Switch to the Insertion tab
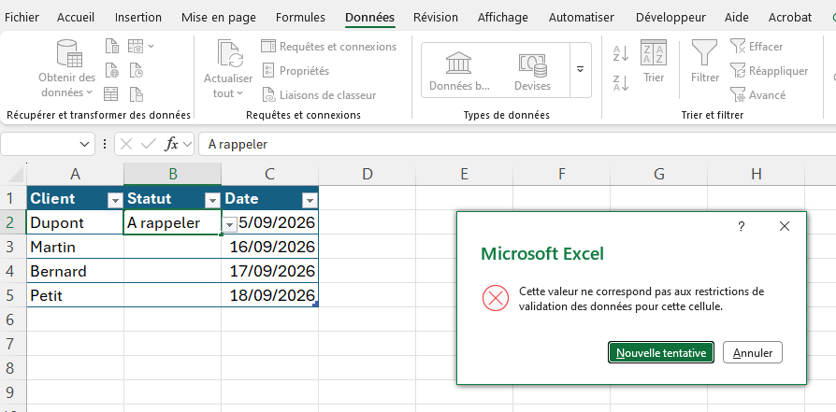The height and width of the screenshot is (412, 836). tap(138, 17)
